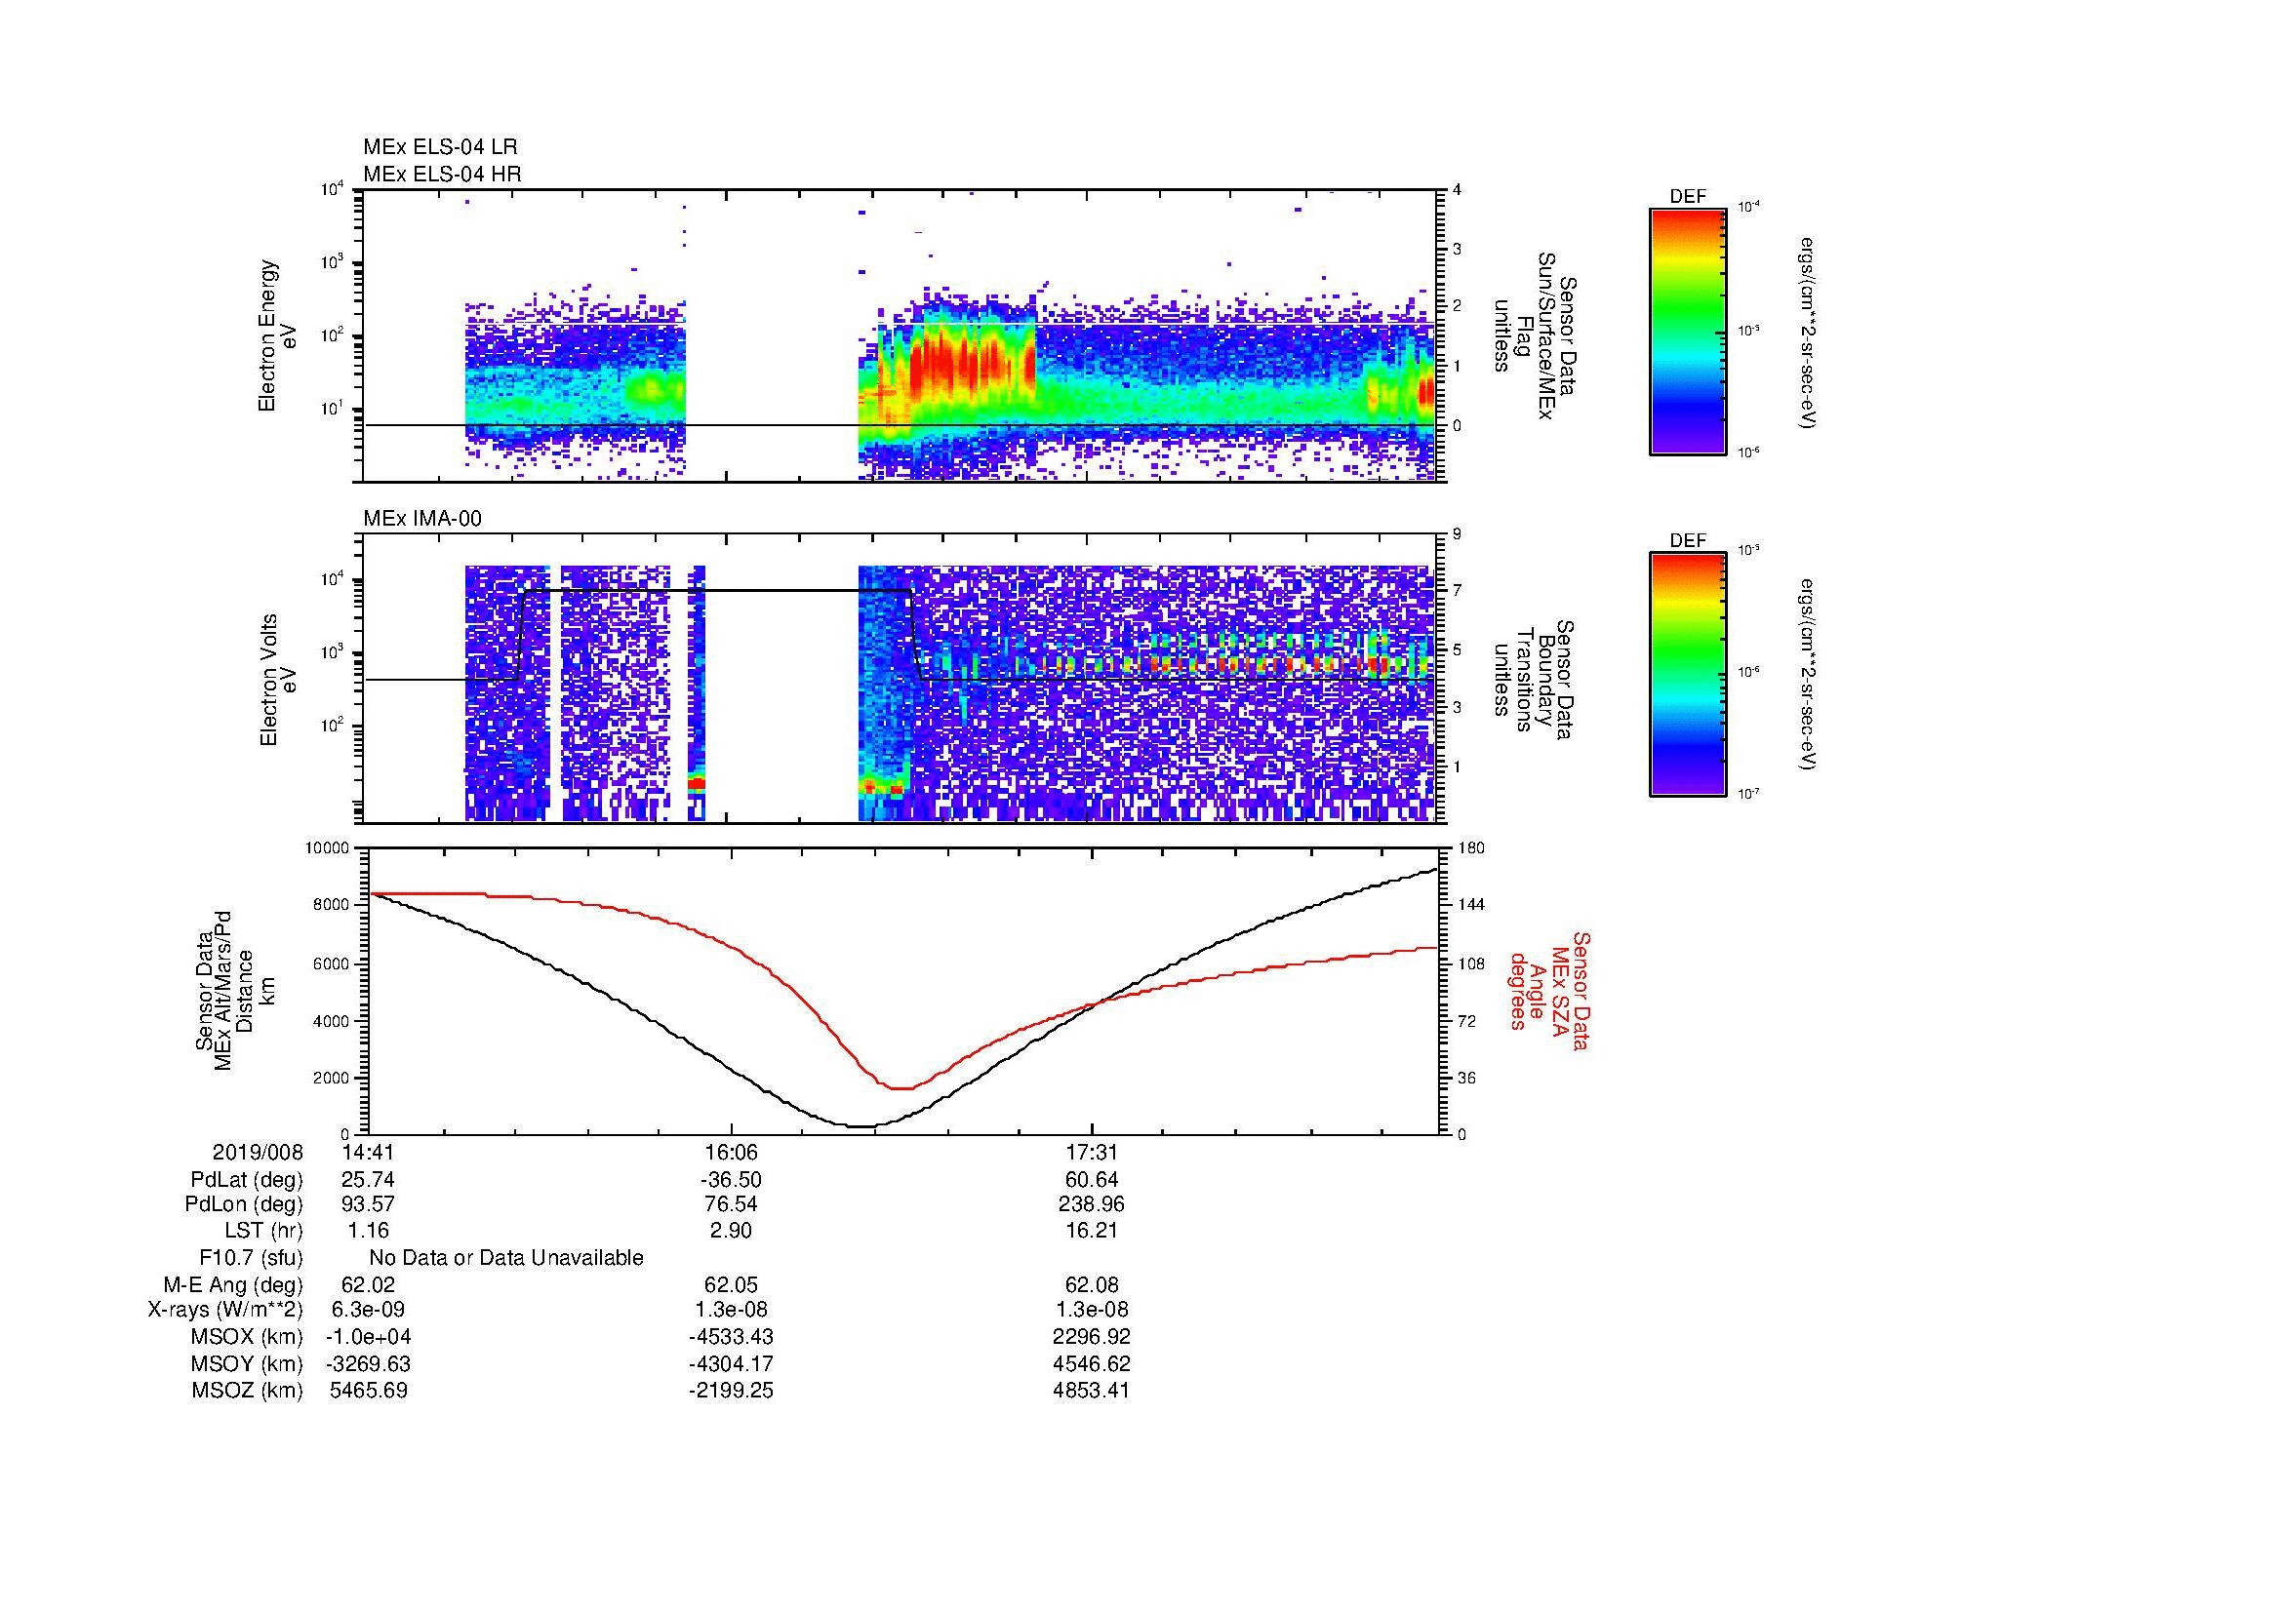Image resolution: width=2282 pixels, height=1612 pixels.
Task: Click the MSOX value '-1.0e+04'
Action: [368, 1337]
